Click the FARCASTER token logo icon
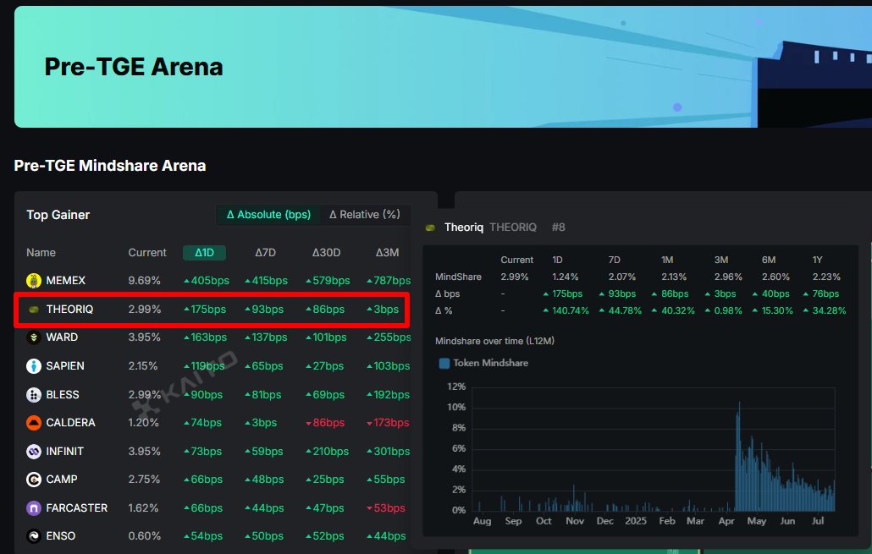 (34, 508)
